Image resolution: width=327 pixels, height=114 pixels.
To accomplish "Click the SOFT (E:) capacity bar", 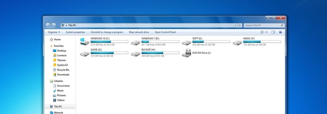I will pyautogui.click(x=211, y=42).
